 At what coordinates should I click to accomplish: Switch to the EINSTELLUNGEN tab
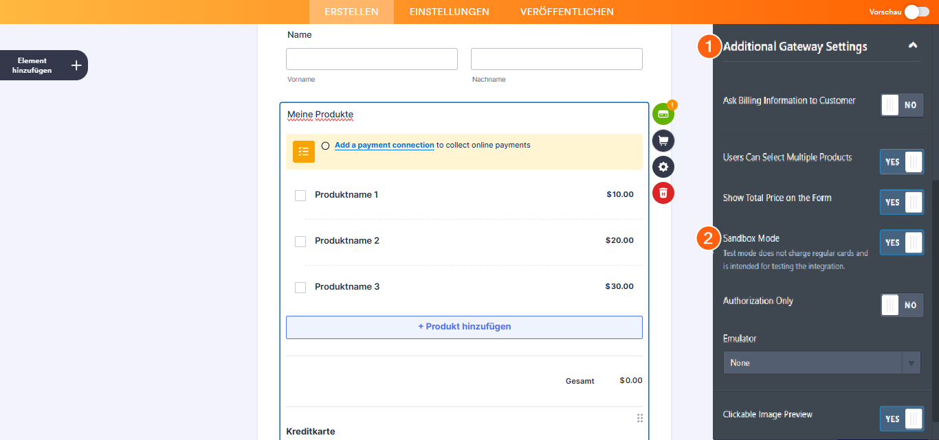pyautogui.click(x=449, y=12)
